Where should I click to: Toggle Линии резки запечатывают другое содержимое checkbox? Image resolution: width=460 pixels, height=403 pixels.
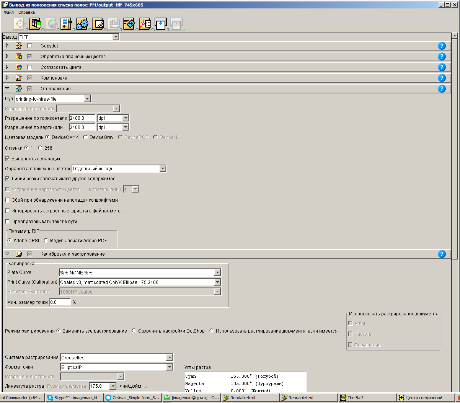coord(8,178)
